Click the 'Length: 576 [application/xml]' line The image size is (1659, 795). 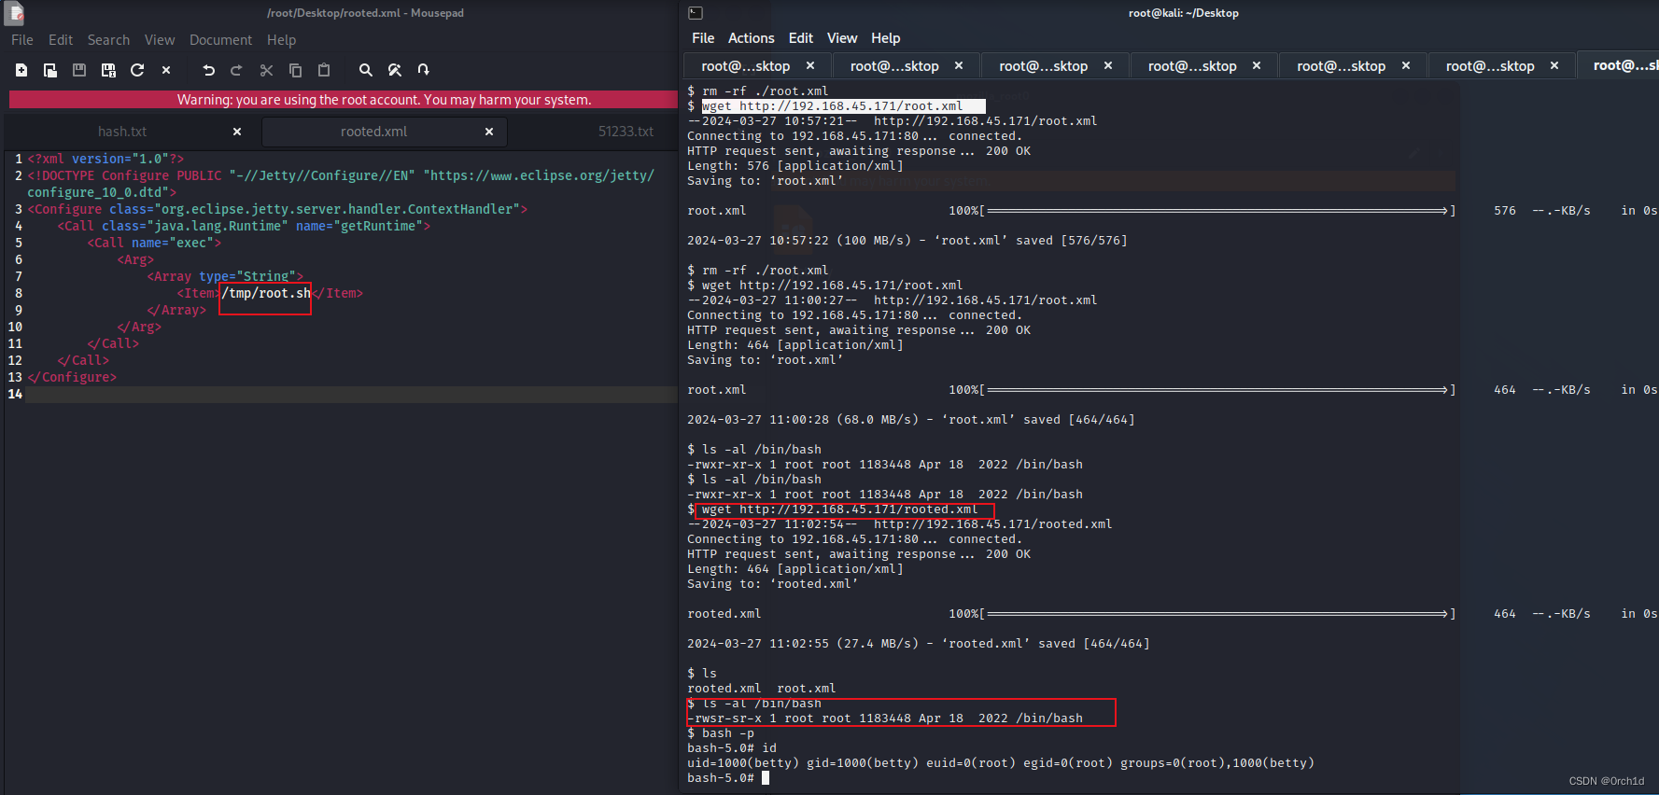(x=795, y=166)
